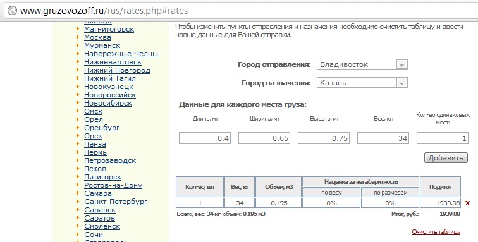Open the Пермь city link
The image size is (478, 242).
click(x=95, y=153)
